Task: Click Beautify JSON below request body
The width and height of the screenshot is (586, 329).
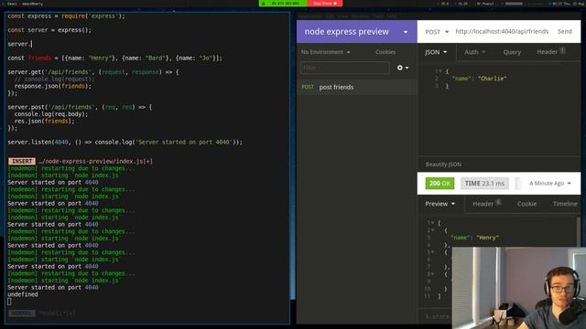Action: pyautogui.click(x=443, y=164)
